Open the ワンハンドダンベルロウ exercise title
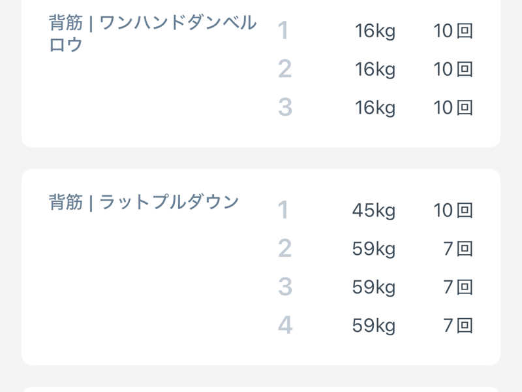Image resolution: width=522 pixels, height=392 pixels. (x=153, y=33)
